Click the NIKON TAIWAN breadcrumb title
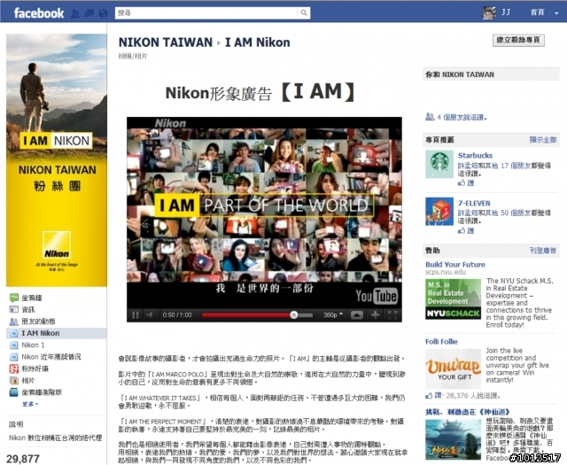Image resolution: width=567 pixels, height=465 pixels. pos(166,43)
